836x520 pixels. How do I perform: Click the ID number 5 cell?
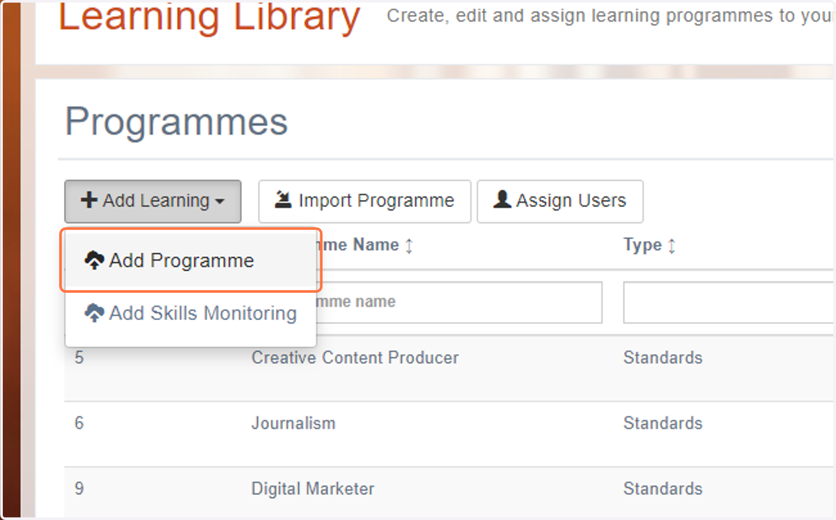[79, 358]
